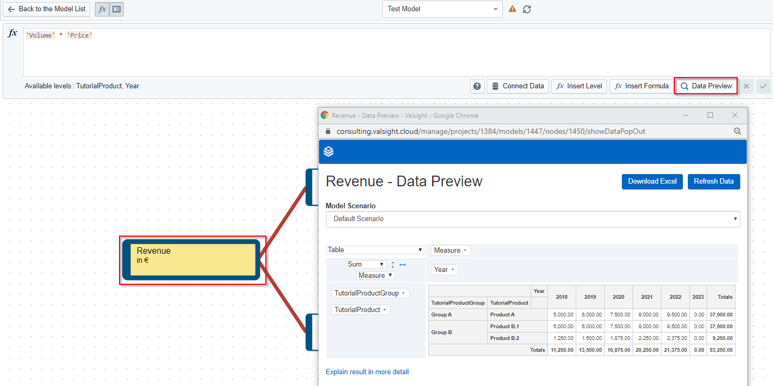The height and width of the screenshot is (386, 773).
Task: Open the Sum aggregator dropdown
Action: (366, 264)
